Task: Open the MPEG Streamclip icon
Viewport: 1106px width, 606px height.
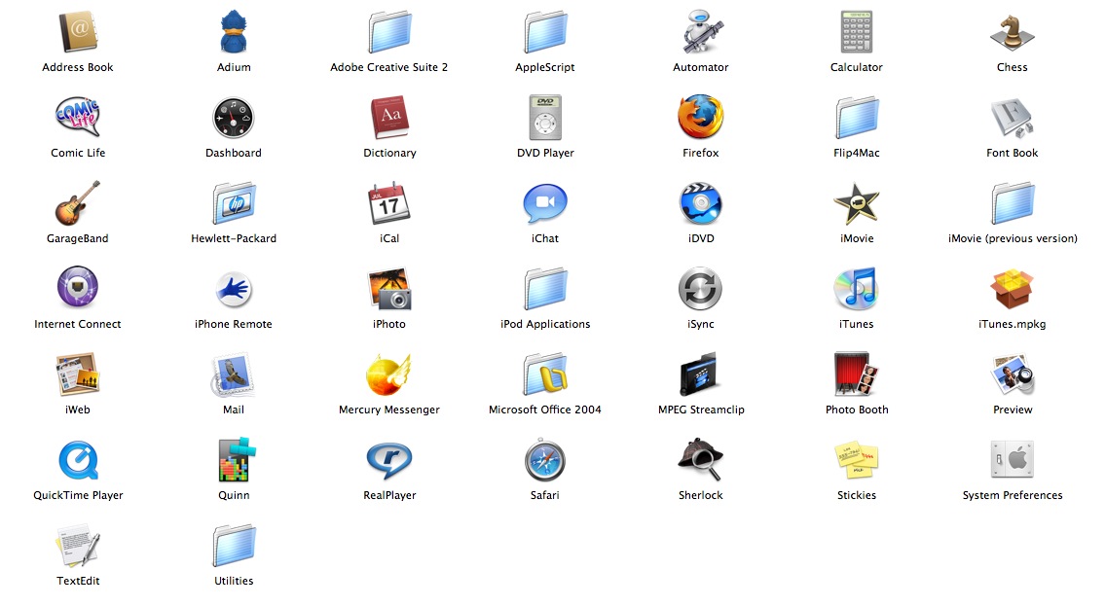Action: [700, 374]
